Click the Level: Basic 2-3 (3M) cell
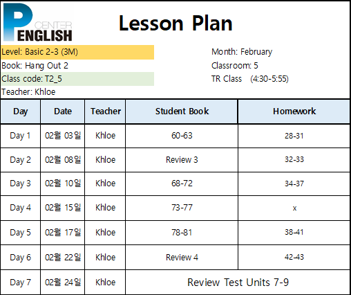 pyautogui.click(x=77, y=52)
